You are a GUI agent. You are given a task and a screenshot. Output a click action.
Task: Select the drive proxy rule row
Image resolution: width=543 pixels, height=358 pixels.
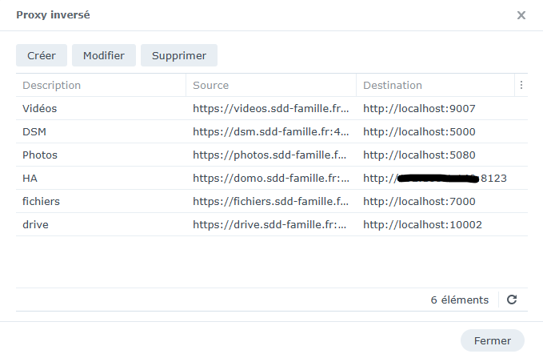(x=36, y=224)
